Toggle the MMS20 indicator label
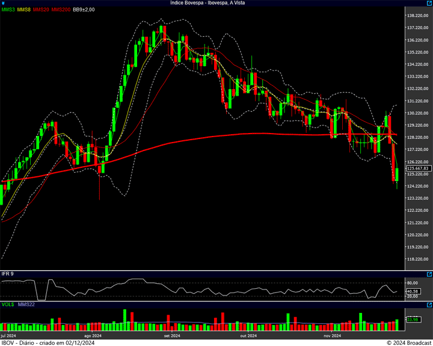The width and height of the screenshot is (433, 346). (41, 10)
